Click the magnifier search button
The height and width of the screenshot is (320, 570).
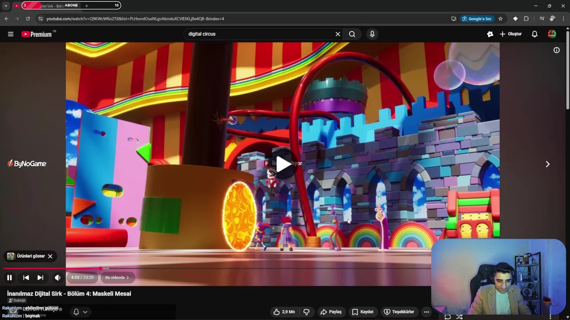[352, 34]
